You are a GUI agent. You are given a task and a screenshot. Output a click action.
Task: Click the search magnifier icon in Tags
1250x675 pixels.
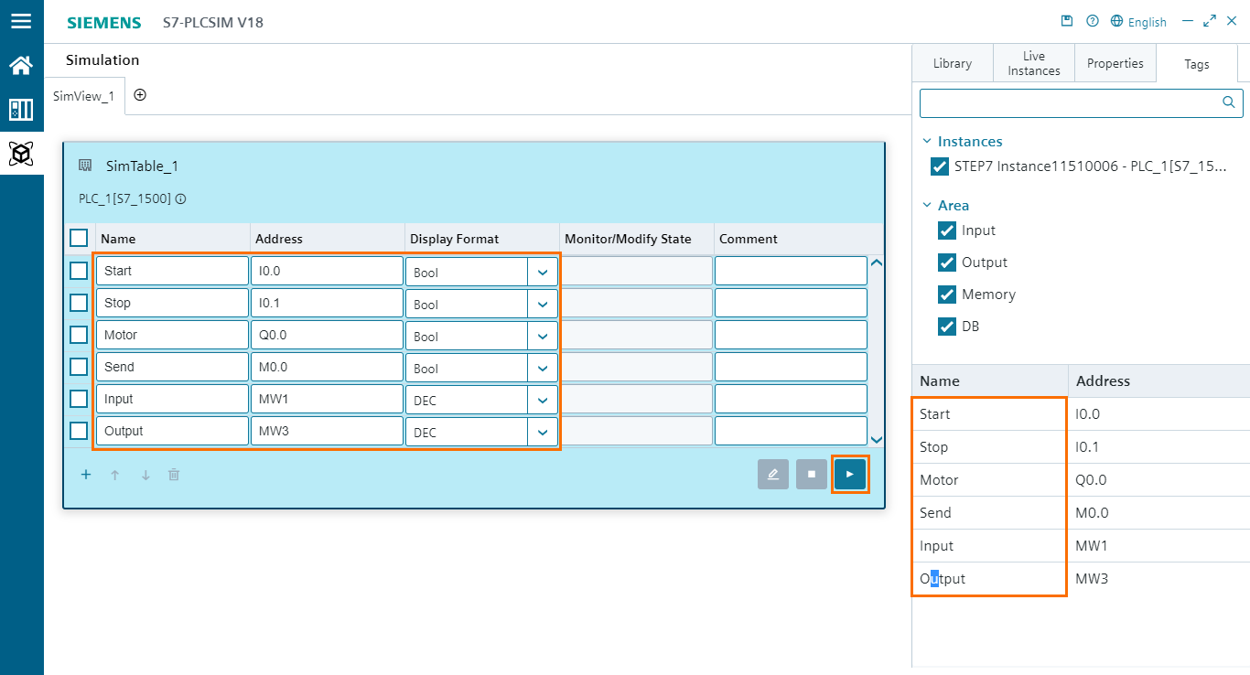pyautogui.click(x=1229, y=102)
